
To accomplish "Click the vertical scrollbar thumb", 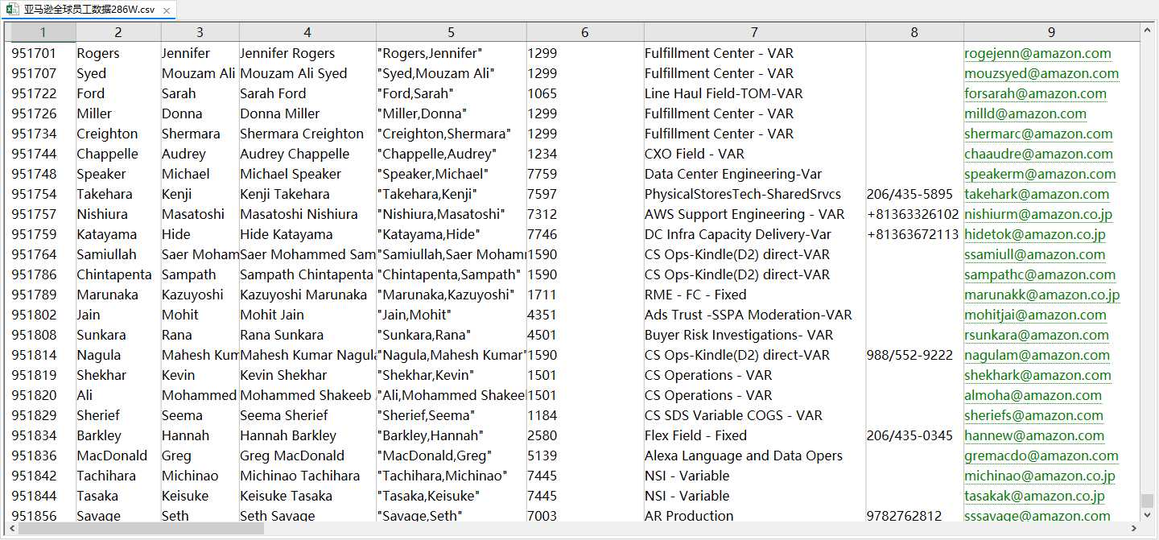I will pyautogui.click(x=1147, y=501).
